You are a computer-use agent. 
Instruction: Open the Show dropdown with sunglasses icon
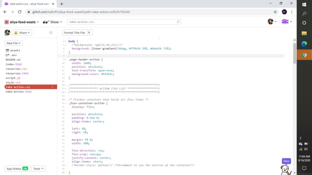[53, 22]
